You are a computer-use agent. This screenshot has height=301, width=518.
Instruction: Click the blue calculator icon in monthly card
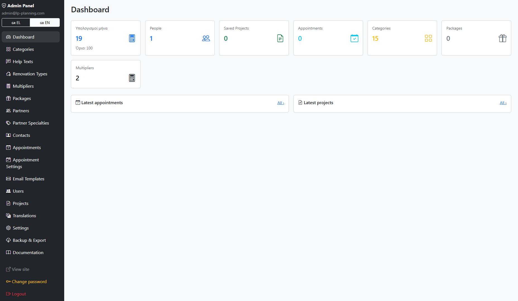click(132, 38)
